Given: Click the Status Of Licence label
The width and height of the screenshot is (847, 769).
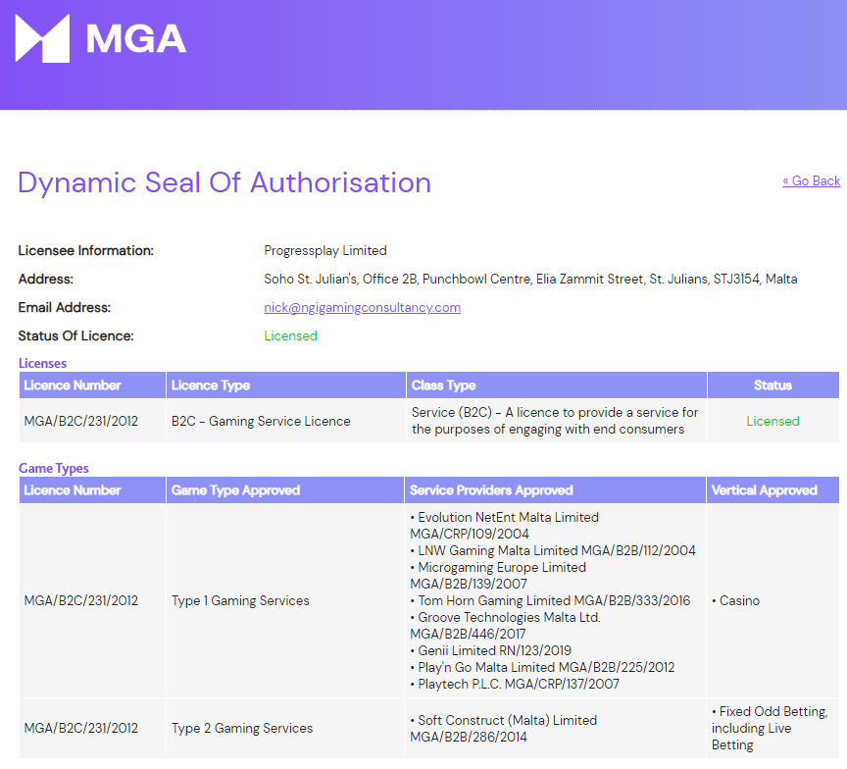Looking at the screenshot, I should click(75, 335).
